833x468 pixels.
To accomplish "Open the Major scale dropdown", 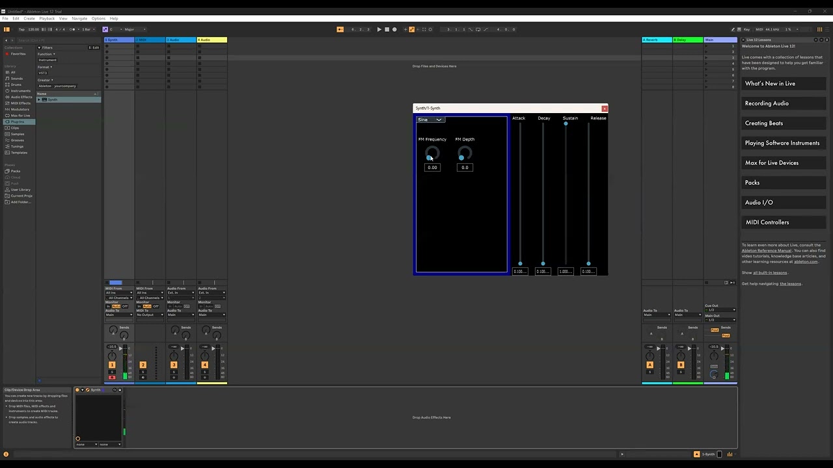I will pos(135,29).
